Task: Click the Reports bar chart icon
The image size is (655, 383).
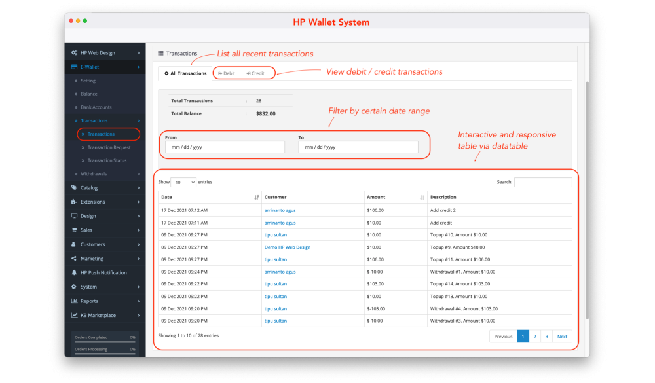Action: pyautogui.click(x=74, y=301)
